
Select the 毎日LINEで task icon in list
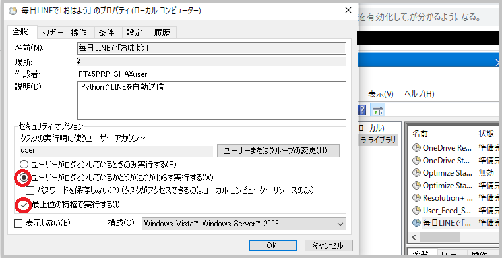point(416,222)
